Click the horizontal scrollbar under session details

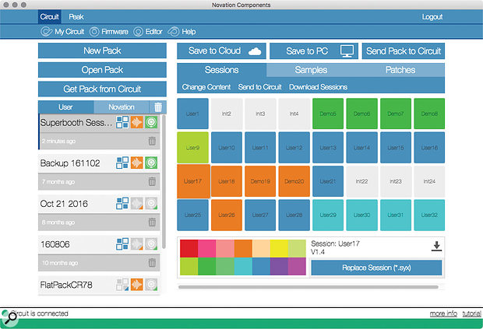point(308,287)
